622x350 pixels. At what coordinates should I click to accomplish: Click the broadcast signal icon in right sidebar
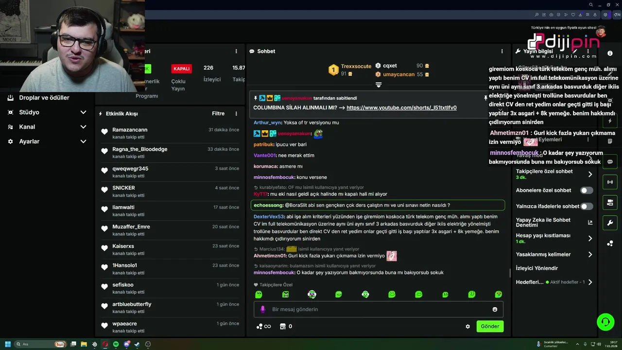(610, 182)
